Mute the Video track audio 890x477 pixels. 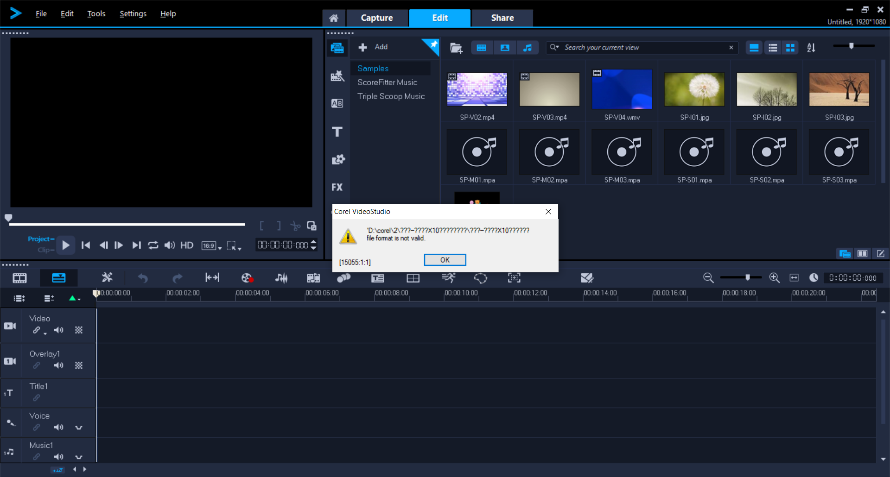[58, 330]
